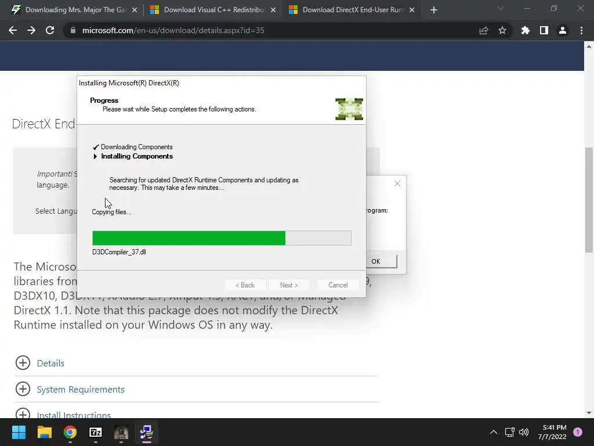This screenshot has height=446, width=594.
Task: Click the Installing Components arrow marker
Action: [x=96, y=156]
